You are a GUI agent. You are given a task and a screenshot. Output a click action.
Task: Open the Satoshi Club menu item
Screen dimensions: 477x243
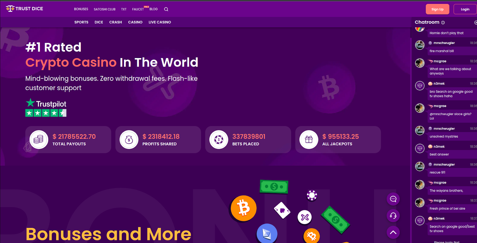coord(105,9)
